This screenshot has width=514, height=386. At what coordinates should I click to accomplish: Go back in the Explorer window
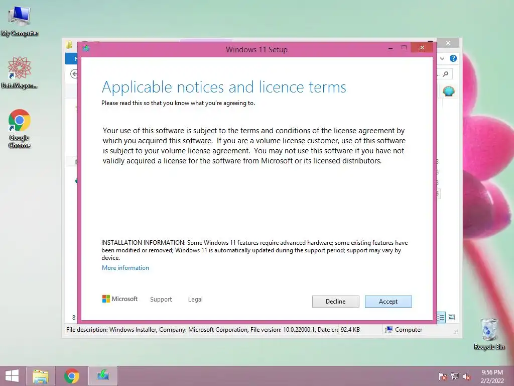point(74,74)
